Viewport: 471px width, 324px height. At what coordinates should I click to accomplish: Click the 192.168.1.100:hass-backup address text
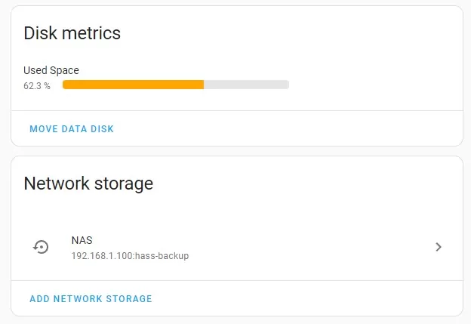point(130,256)
